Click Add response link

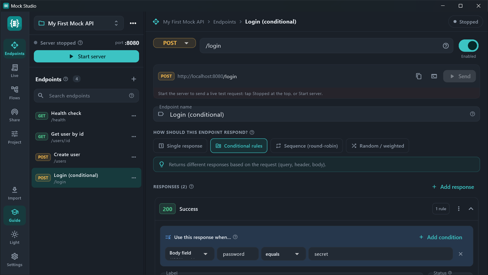coord(453,187)
